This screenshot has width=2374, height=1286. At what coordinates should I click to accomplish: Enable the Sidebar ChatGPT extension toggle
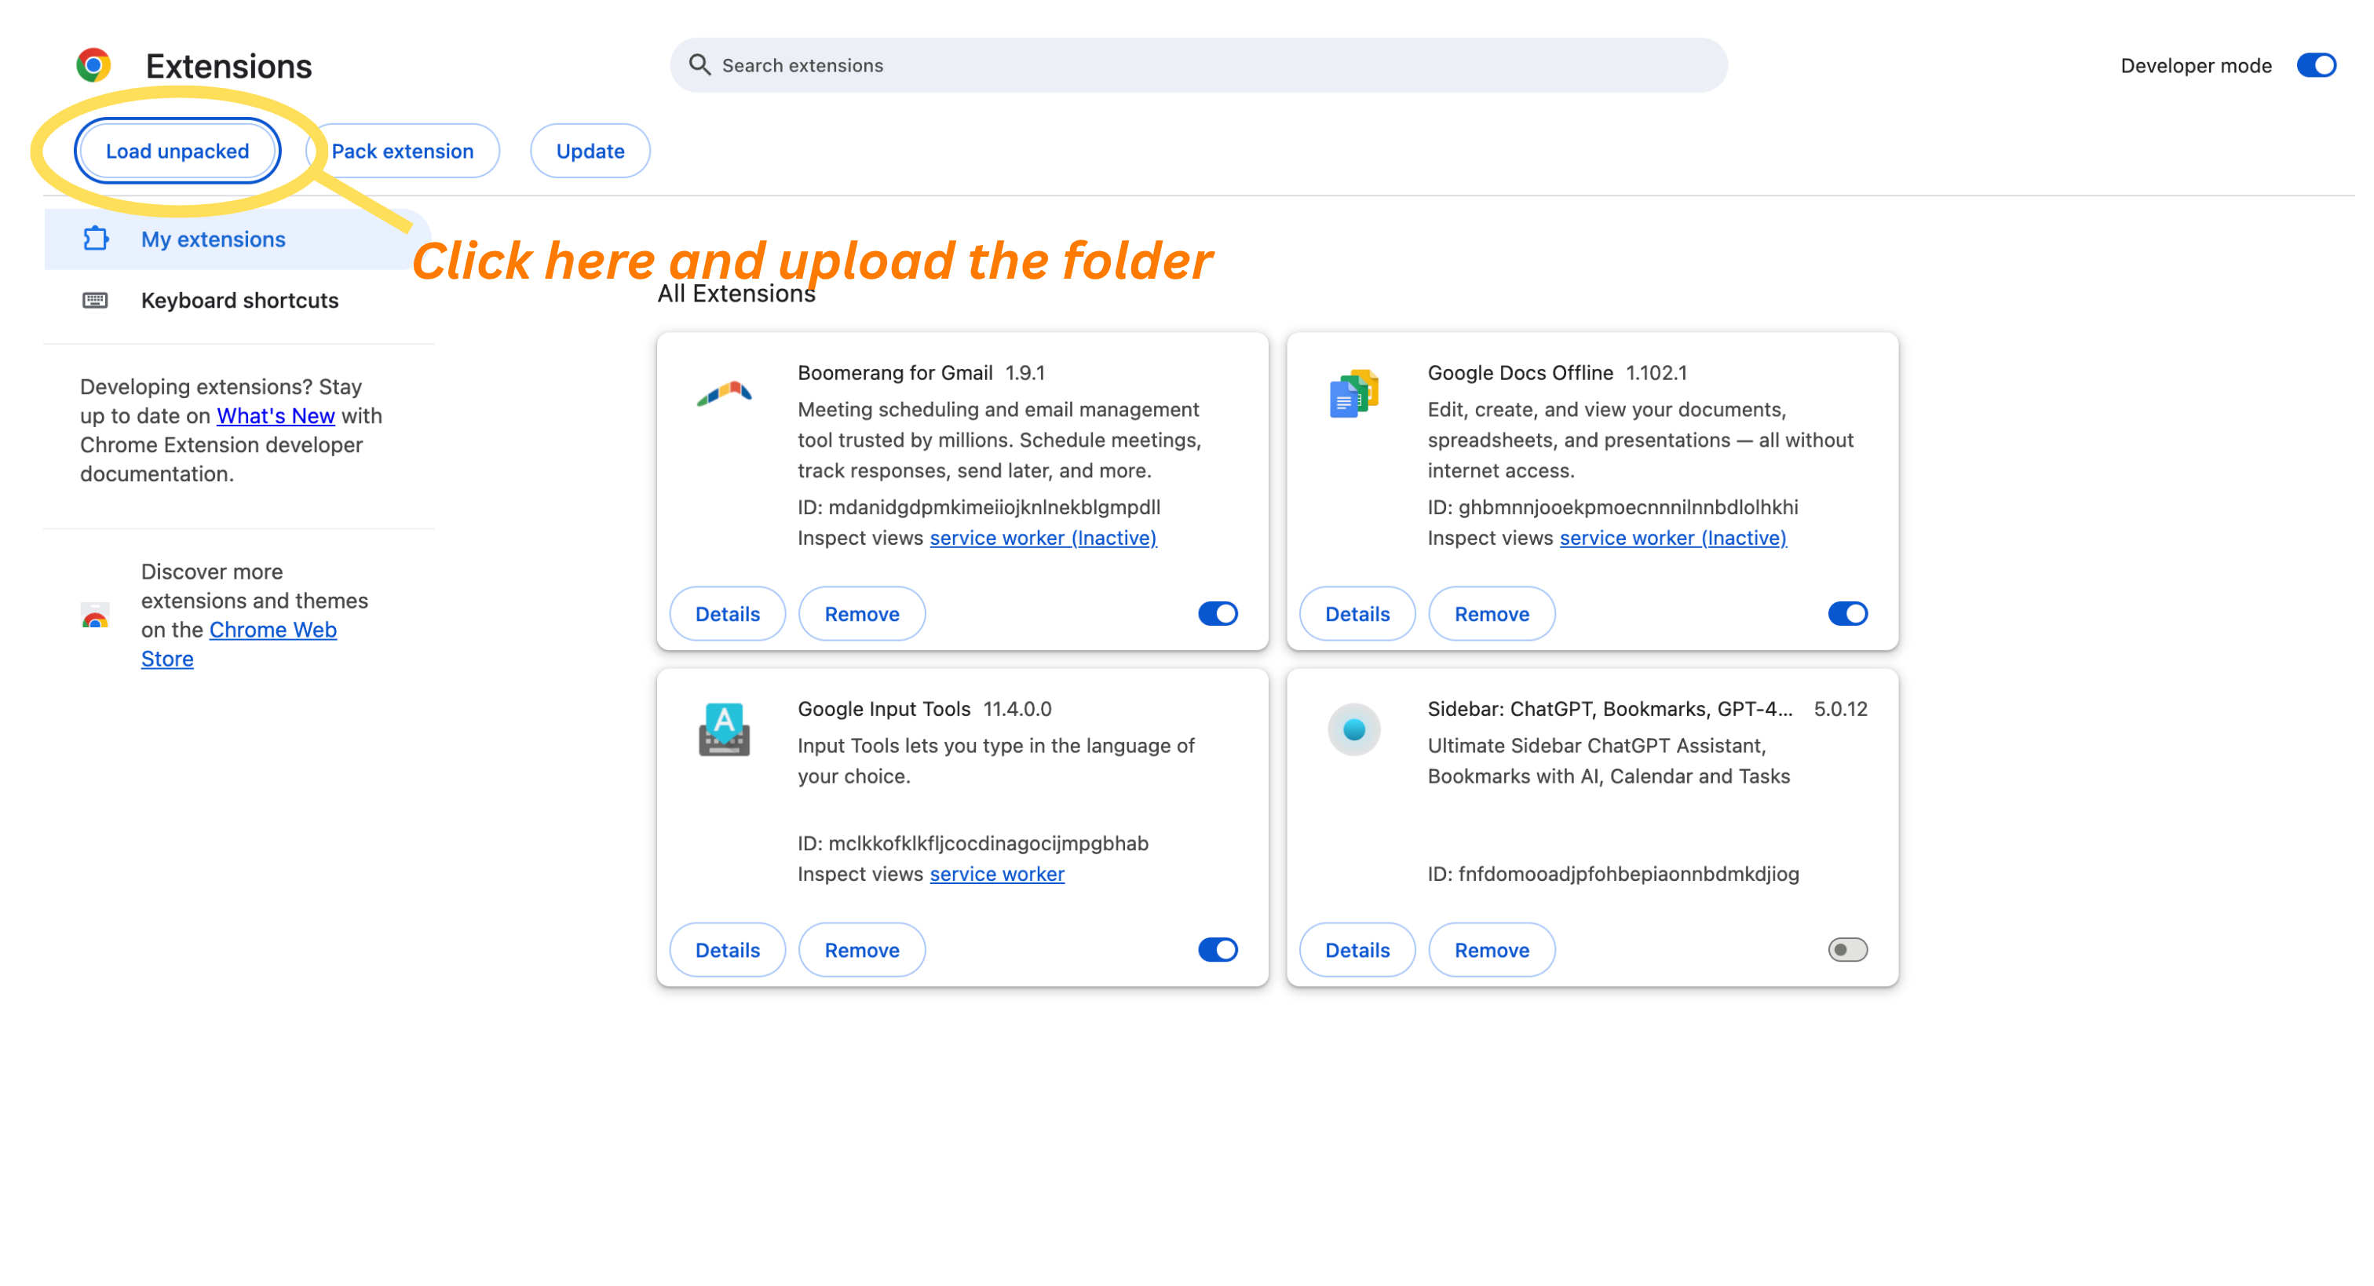[x=1847, y=949]
